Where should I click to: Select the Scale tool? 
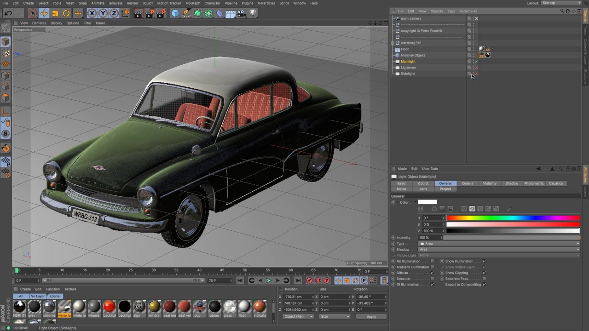55,13
